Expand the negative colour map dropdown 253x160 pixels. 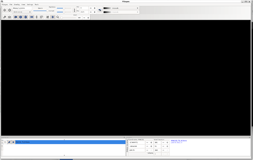[121, 12]
